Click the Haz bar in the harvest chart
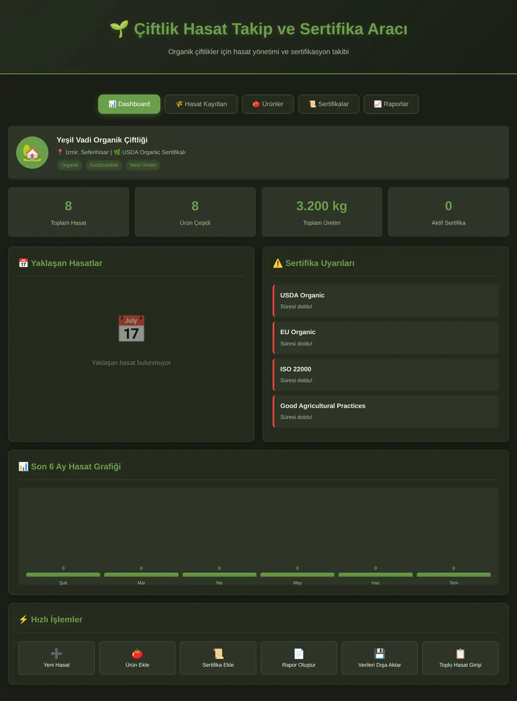The height and width of the screenshot is (701, 517). coord(376,575)
